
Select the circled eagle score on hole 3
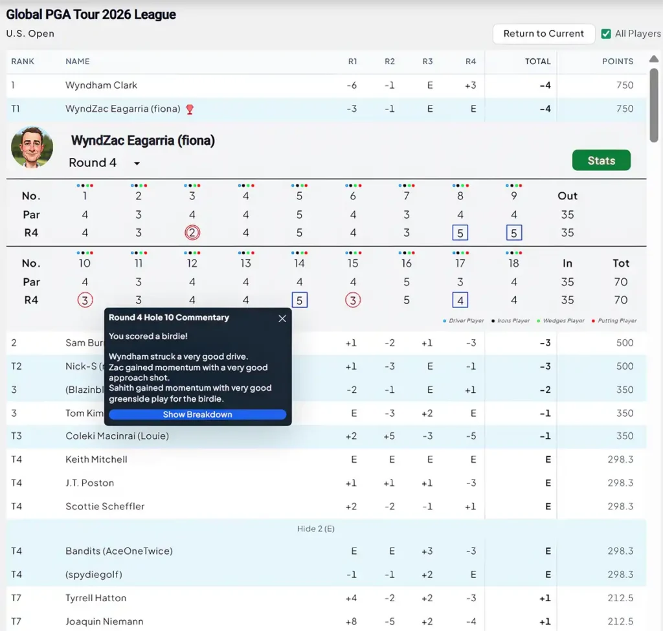(x=192, y=232)
